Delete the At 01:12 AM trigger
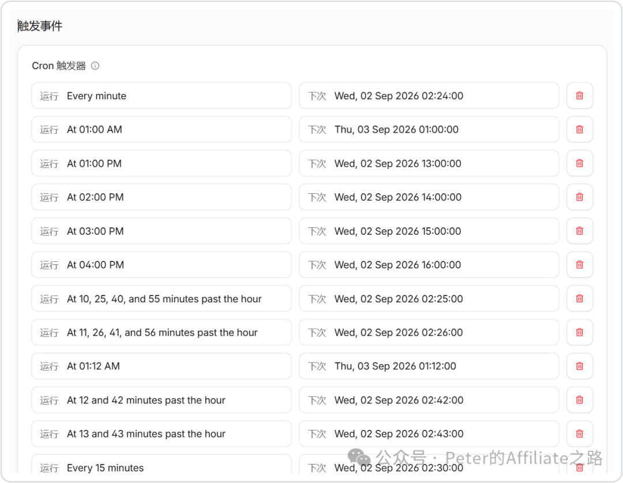623x483 pixels. click(580, 366)
